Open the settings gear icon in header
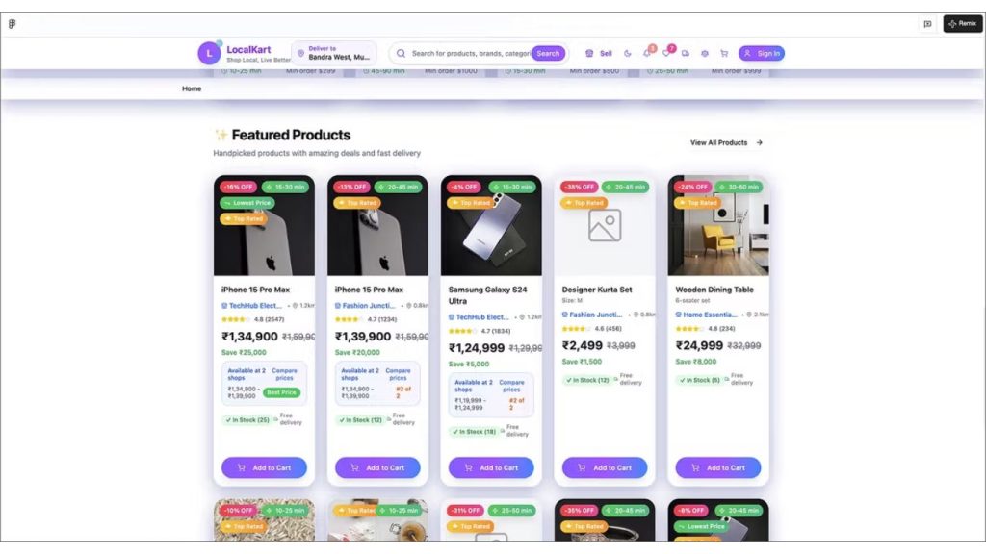 point(704,54)
